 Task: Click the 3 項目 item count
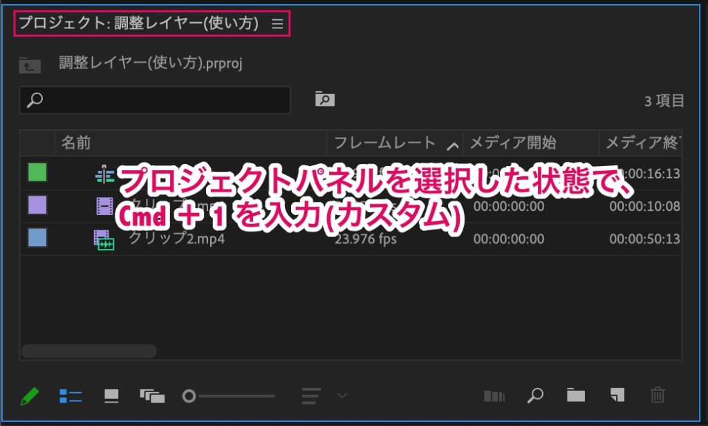[x=664, y=100]
